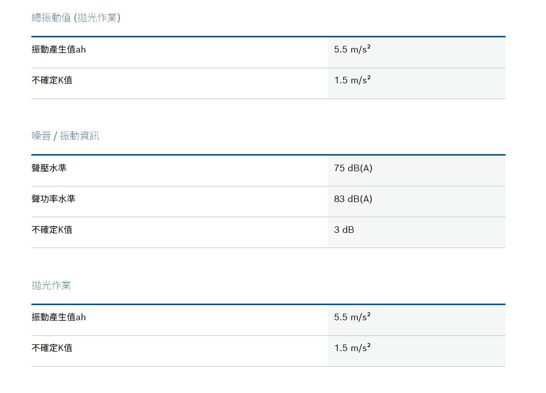Image resolution: width=546 pixels, height=393 pixels.
Task: Select 不確定K值 label in noise table
Action: tap(52, 230)
